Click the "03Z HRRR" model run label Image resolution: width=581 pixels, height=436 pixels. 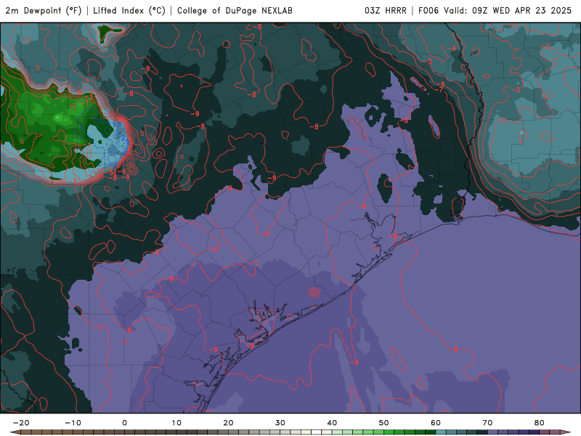coord(386,10)
